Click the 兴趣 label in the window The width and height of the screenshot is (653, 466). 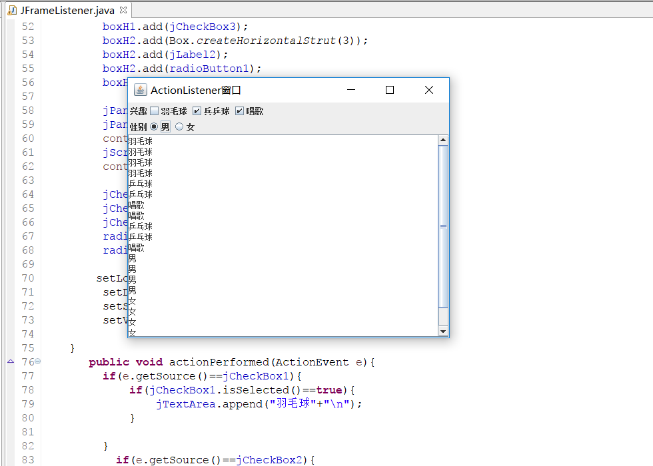[x=139, y=111]
